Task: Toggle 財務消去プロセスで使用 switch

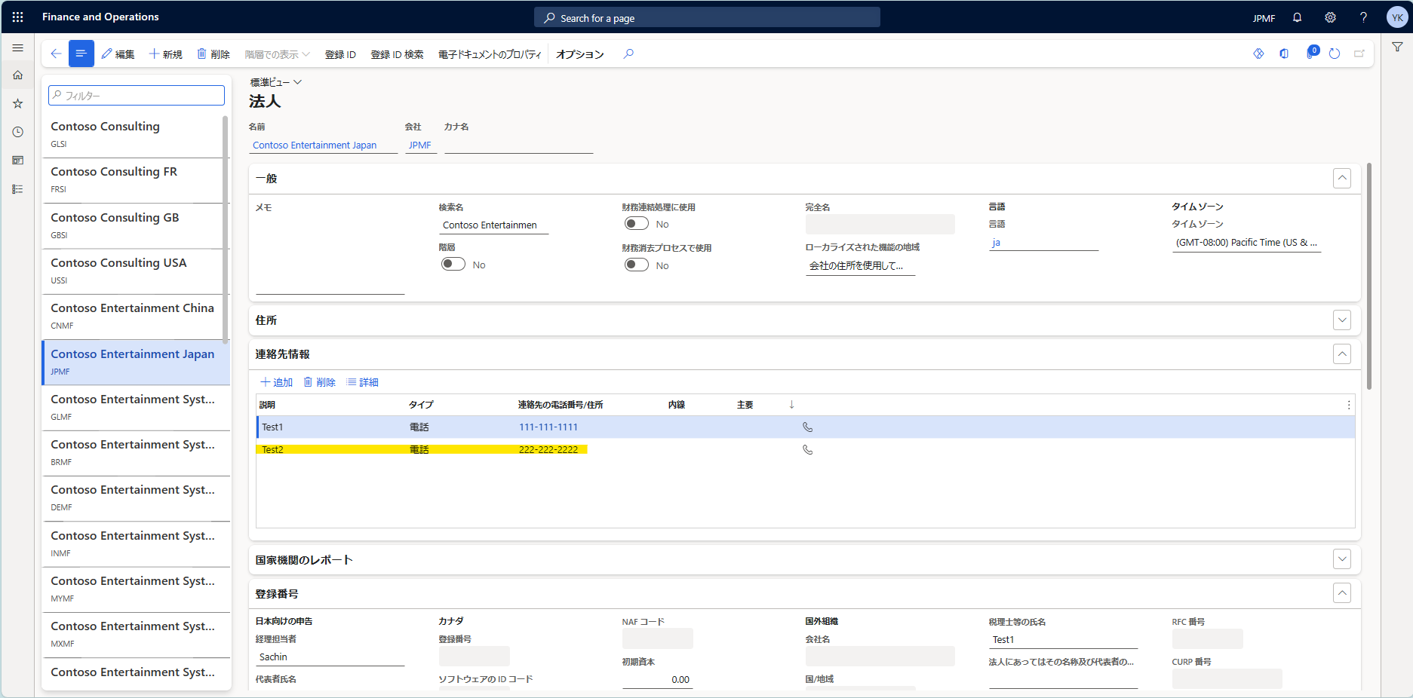Action: [x=637, y=265]
